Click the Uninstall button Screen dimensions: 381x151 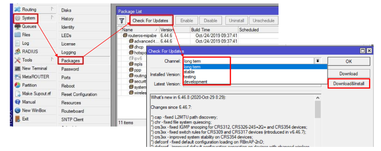[x=236, y=21]
